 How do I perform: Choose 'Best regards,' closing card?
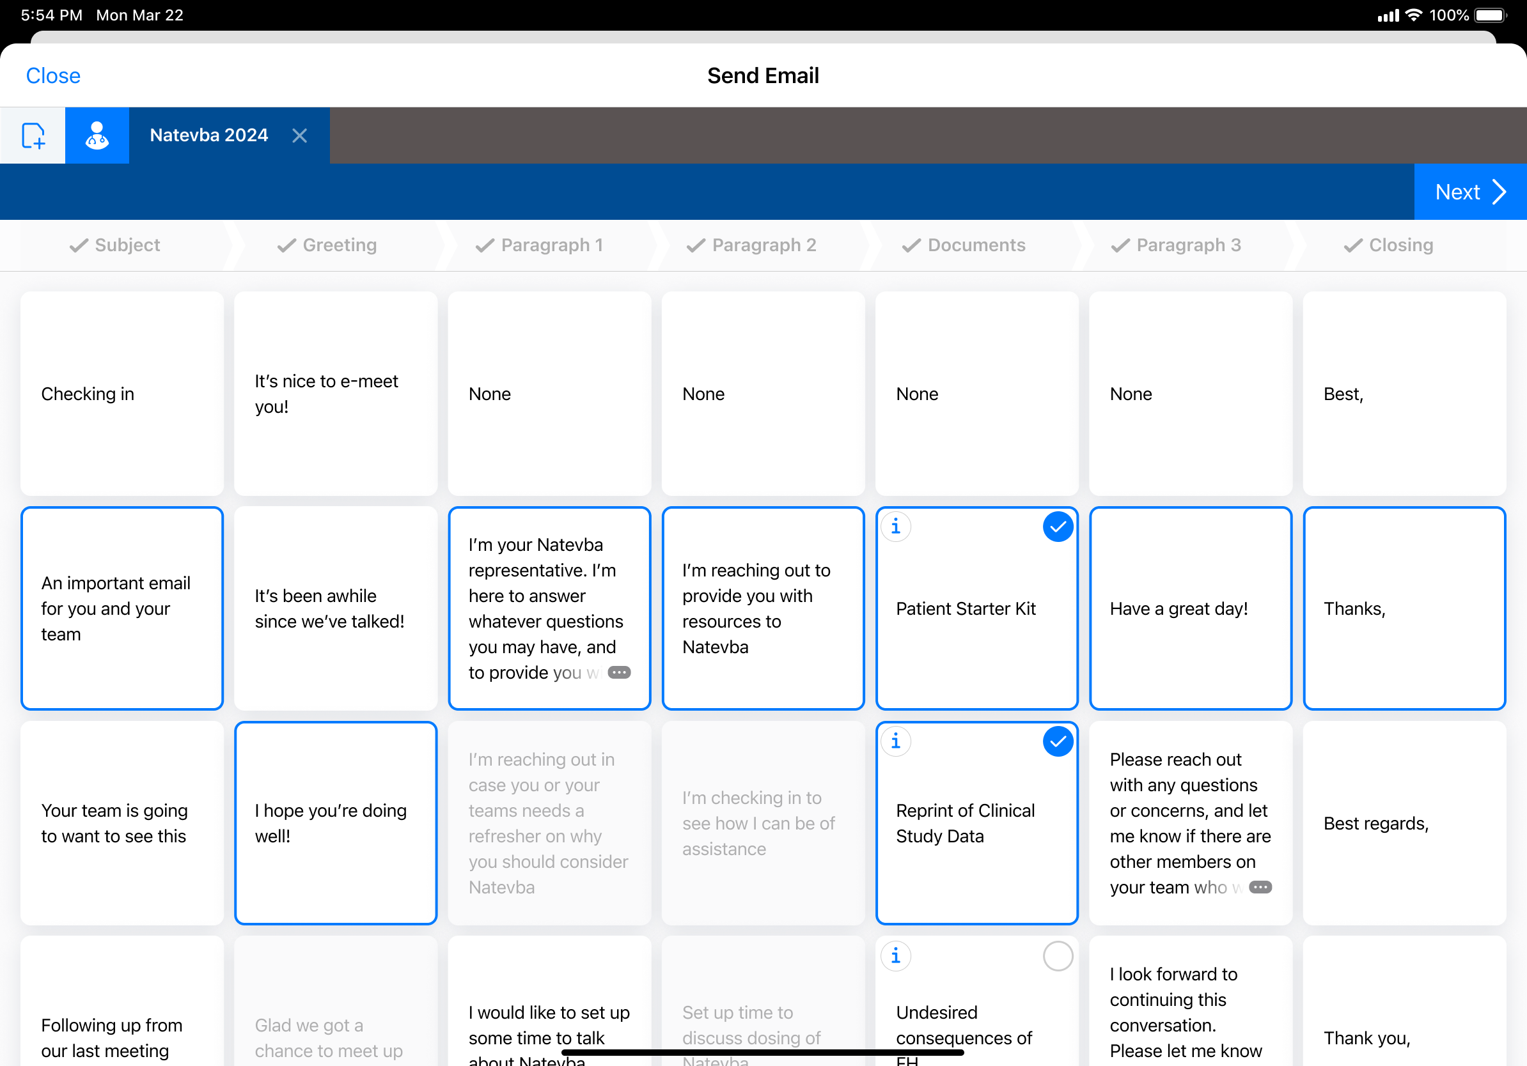[1404, 823]
